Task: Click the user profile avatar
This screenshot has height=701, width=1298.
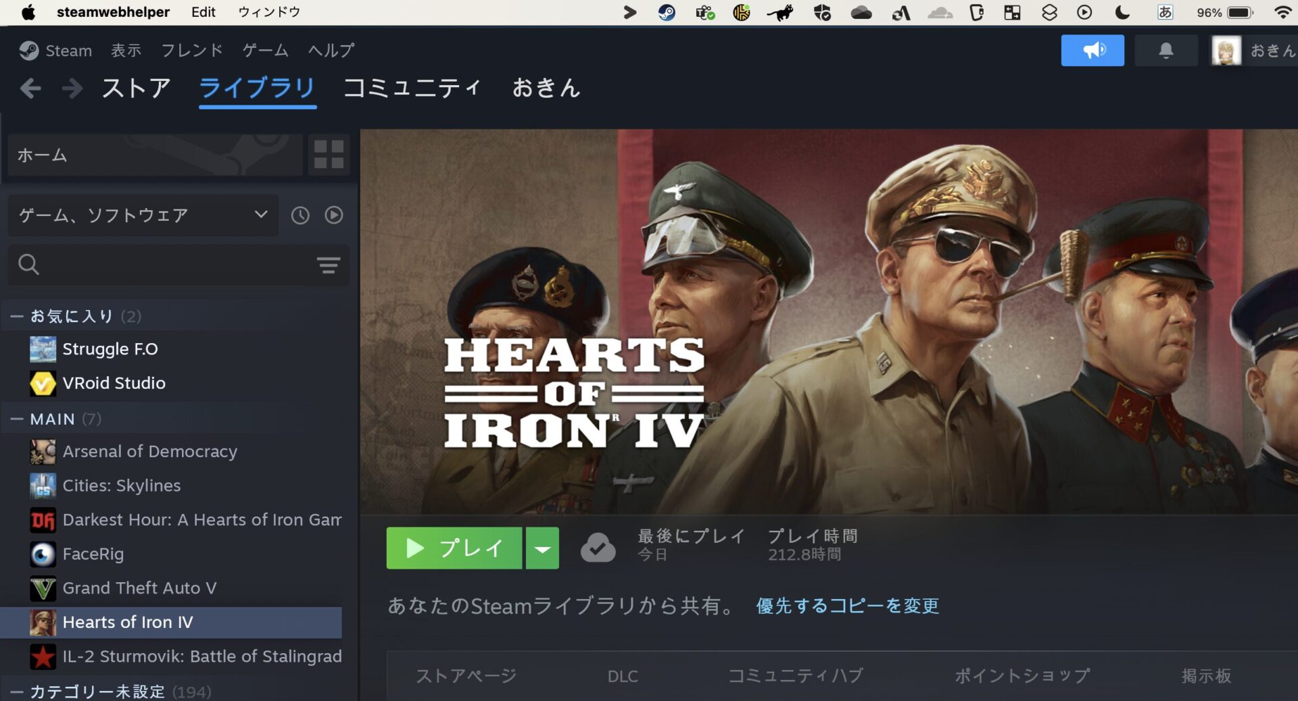Action: click(x=1226, y=51)
